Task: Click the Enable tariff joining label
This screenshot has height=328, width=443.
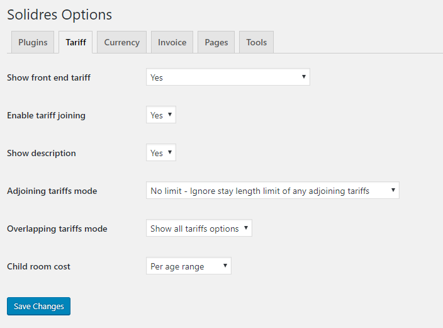Action: coord(46,116)
